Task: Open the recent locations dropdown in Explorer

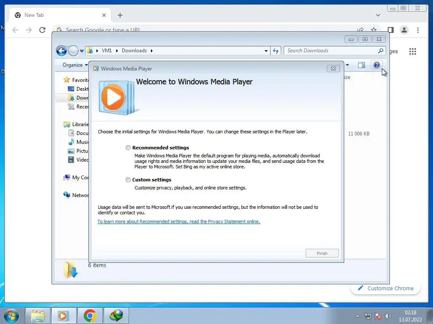Action: pos(82,51)
